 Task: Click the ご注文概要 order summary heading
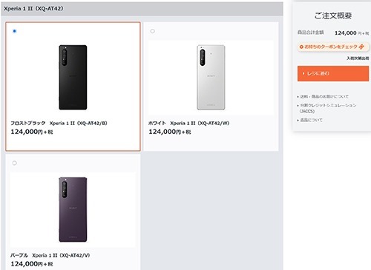[333, 16]
